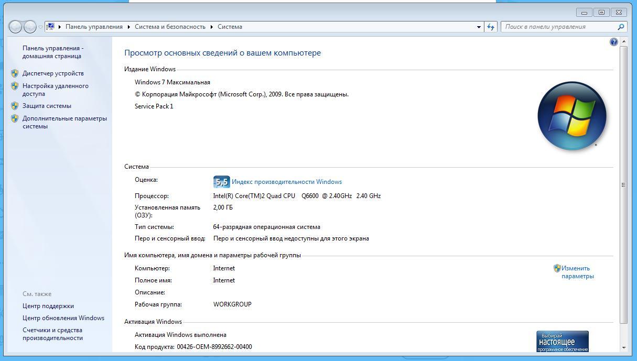Click the refresh button beside address bar

coord(491,27)
